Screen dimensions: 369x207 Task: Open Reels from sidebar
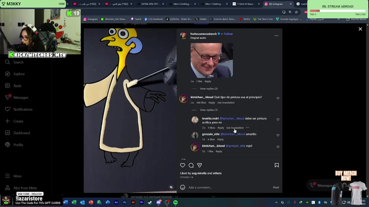point(17,86)
